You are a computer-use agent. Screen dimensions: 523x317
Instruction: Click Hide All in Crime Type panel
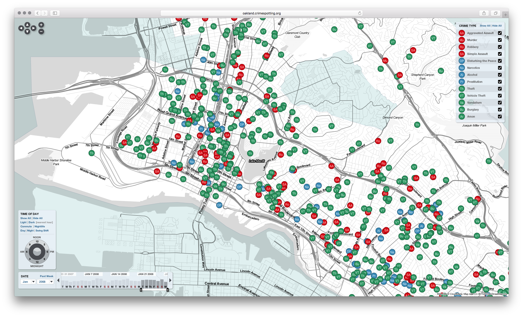coord(497,26)
